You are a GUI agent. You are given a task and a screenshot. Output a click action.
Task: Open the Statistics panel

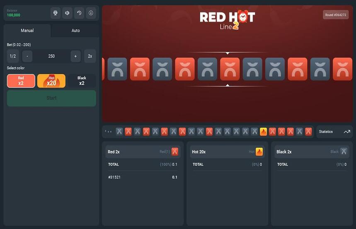tap(334, 132)
